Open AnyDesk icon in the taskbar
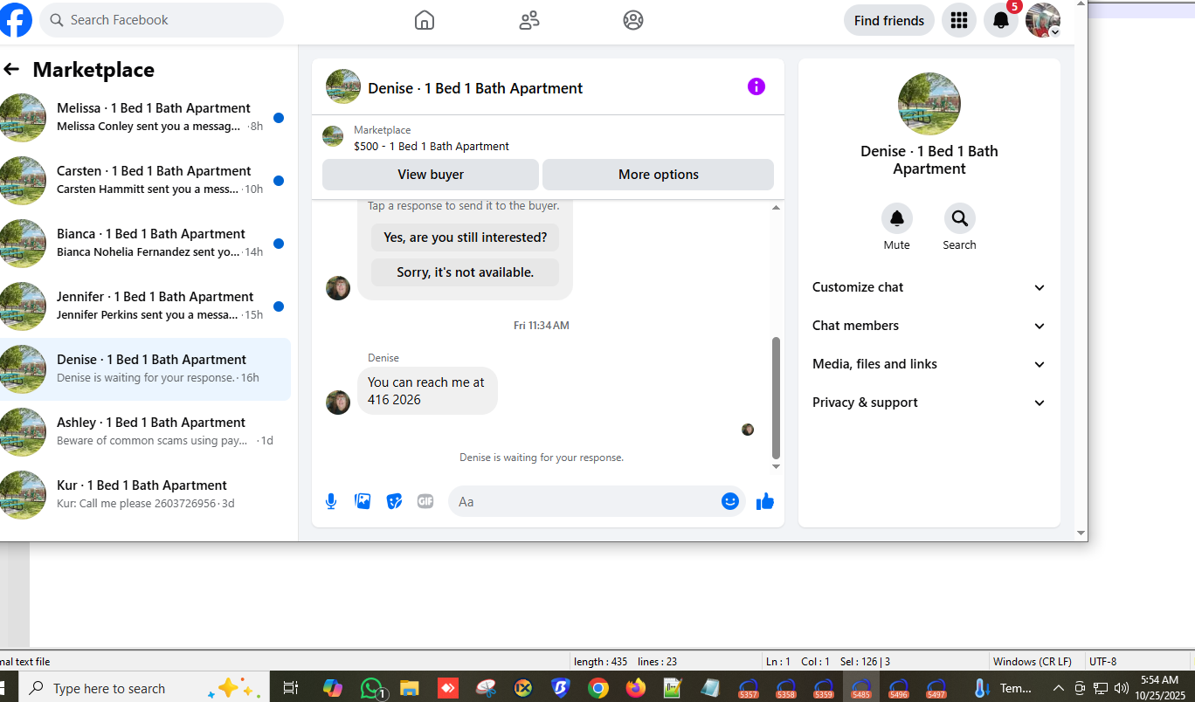The width and height of the screenshot is (1195, 702). pyautogui.click(x=447, y=688)
